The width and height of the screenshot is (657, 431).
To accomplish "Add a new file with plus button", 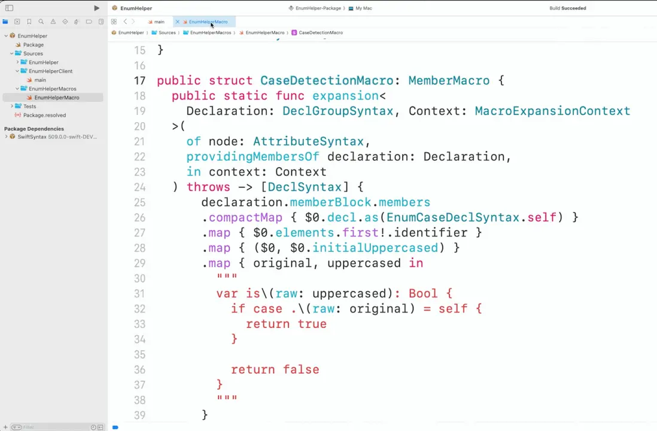I will coord(5,427).
